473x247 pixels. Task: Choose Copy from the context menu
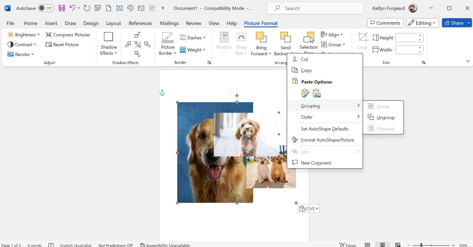tap(325, 70)
